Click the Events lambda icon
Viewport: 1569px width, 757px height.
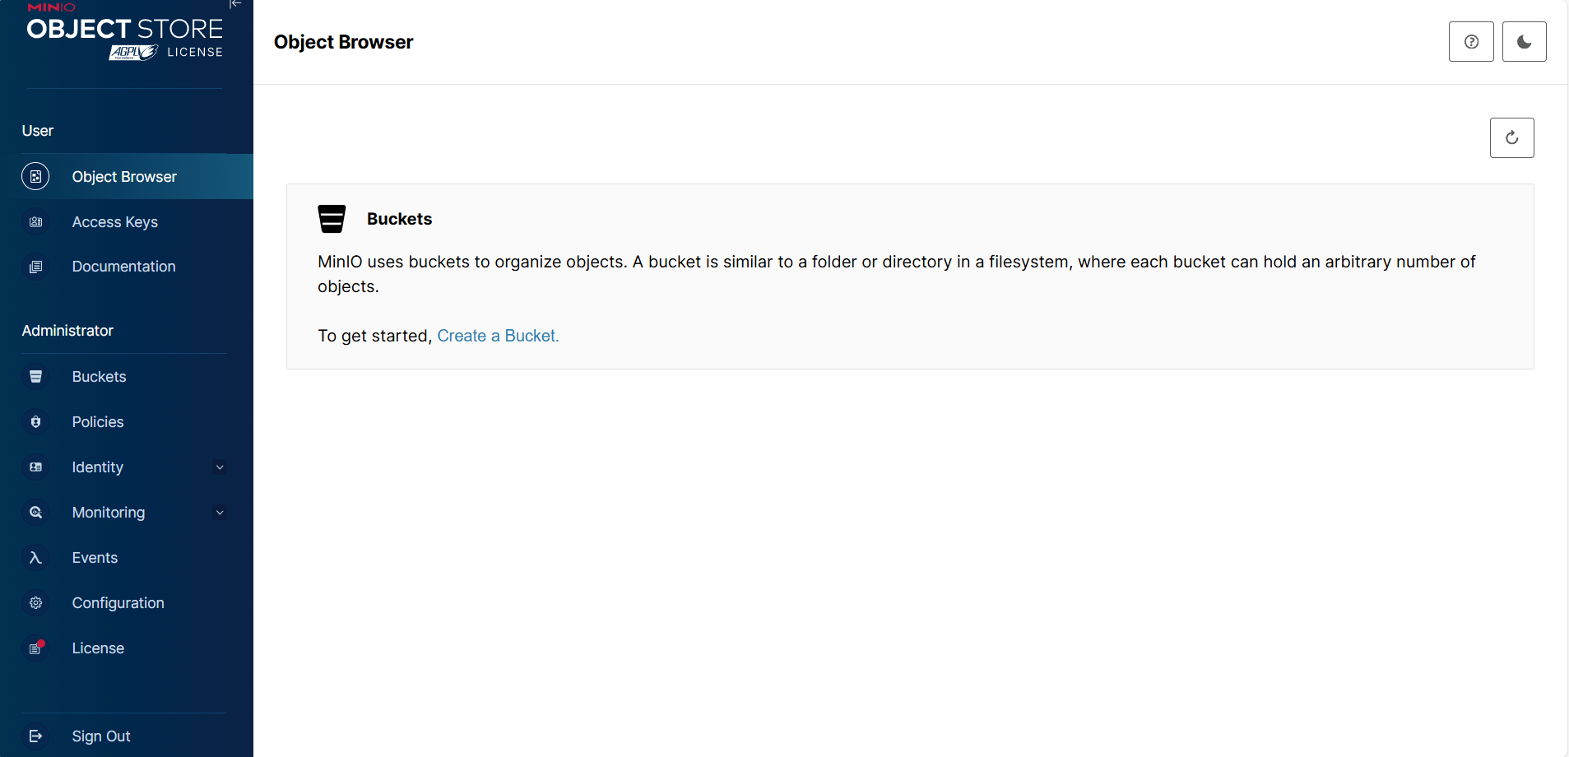click(35, 558)
